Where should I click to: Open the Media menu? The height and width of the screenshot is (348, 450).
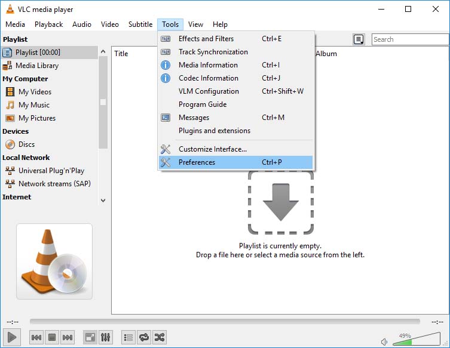point(15,24)
